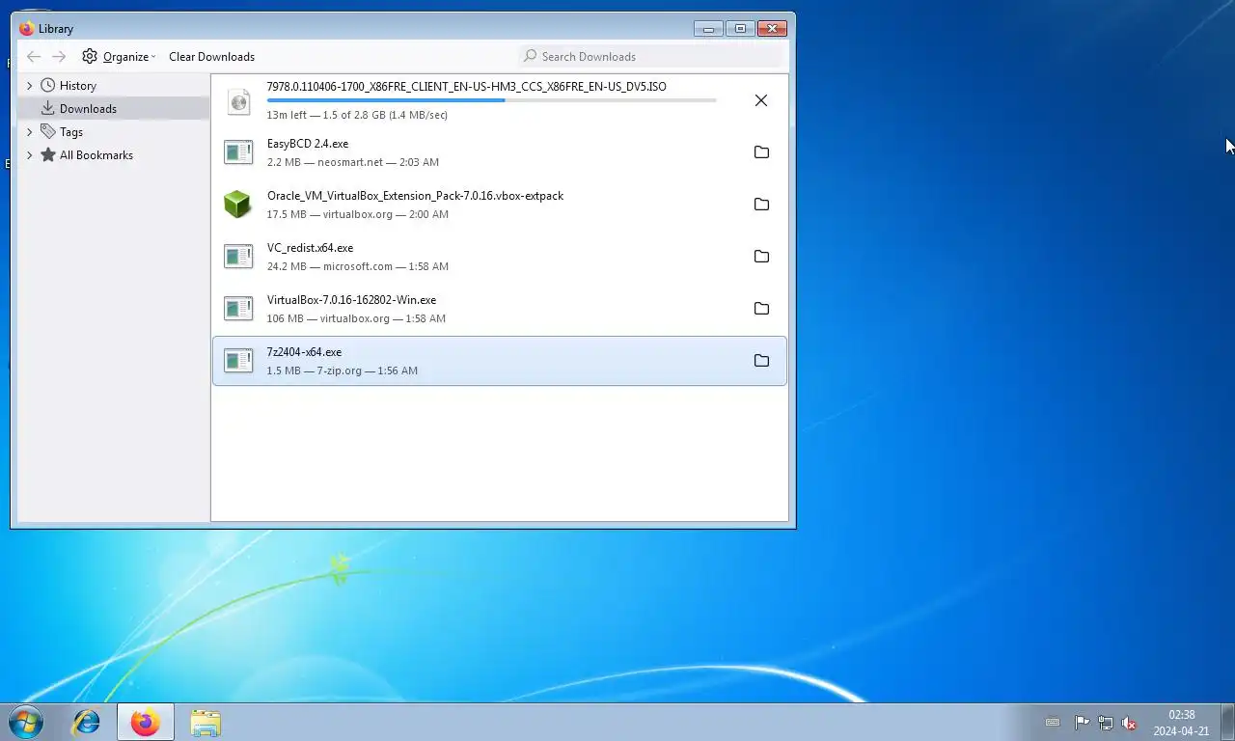Click the muted volume tray icon
Screen dimensions: 1235x741
1129,723
